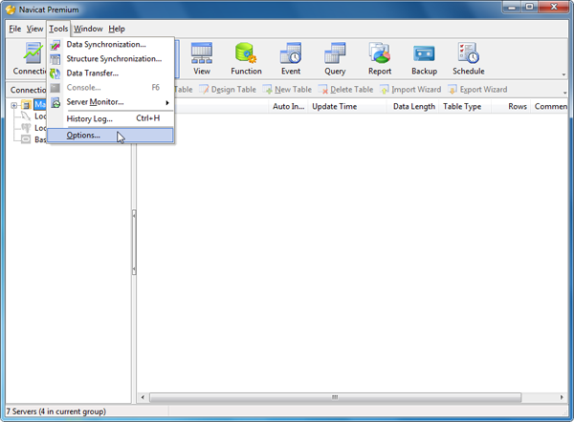The width and height of the screenshot is (574, 422).
Task: Open the Backup objects icon
Action: pos(424,54)
